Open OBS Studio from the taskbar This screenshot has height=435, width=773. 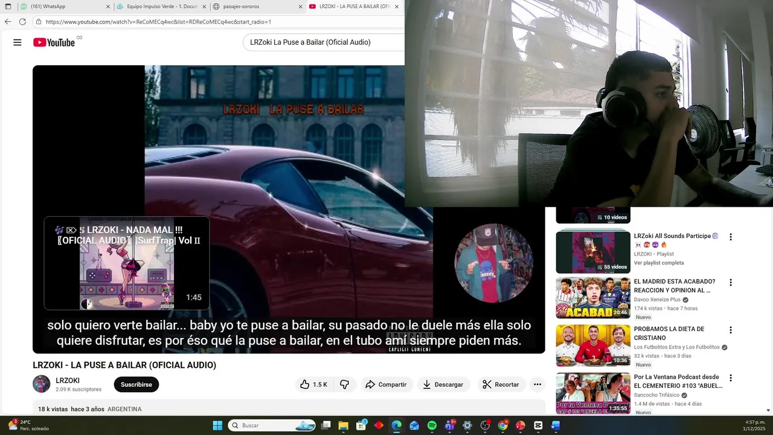click(x=485, y=425)
